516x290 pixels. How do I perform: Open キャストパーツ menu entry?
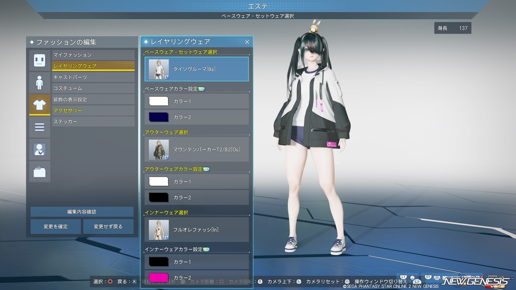pos(93,77)
